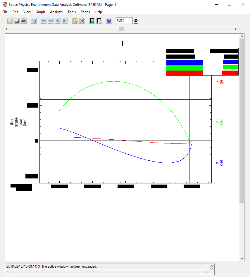Screen dimensions: 250x277
Task: Click the horizontal scrollbar right arrow
Action: (x=236, y=29)
